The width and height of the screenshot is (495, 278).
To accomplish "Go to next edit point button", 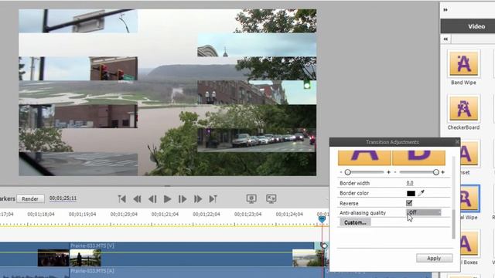I will point(213,199).
